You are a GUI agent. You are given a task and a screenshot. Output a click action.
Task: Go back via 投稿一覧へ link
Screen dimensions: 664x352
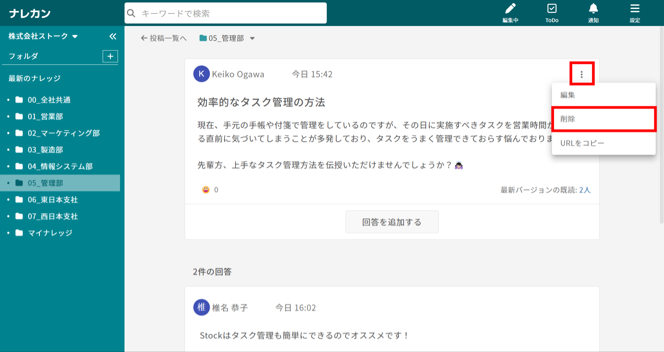point(164,38)
